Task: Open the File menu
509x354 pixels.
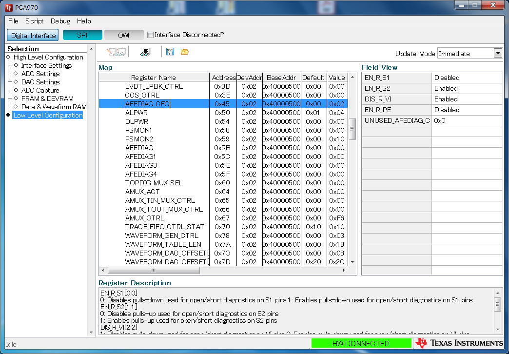Action: 13,21
